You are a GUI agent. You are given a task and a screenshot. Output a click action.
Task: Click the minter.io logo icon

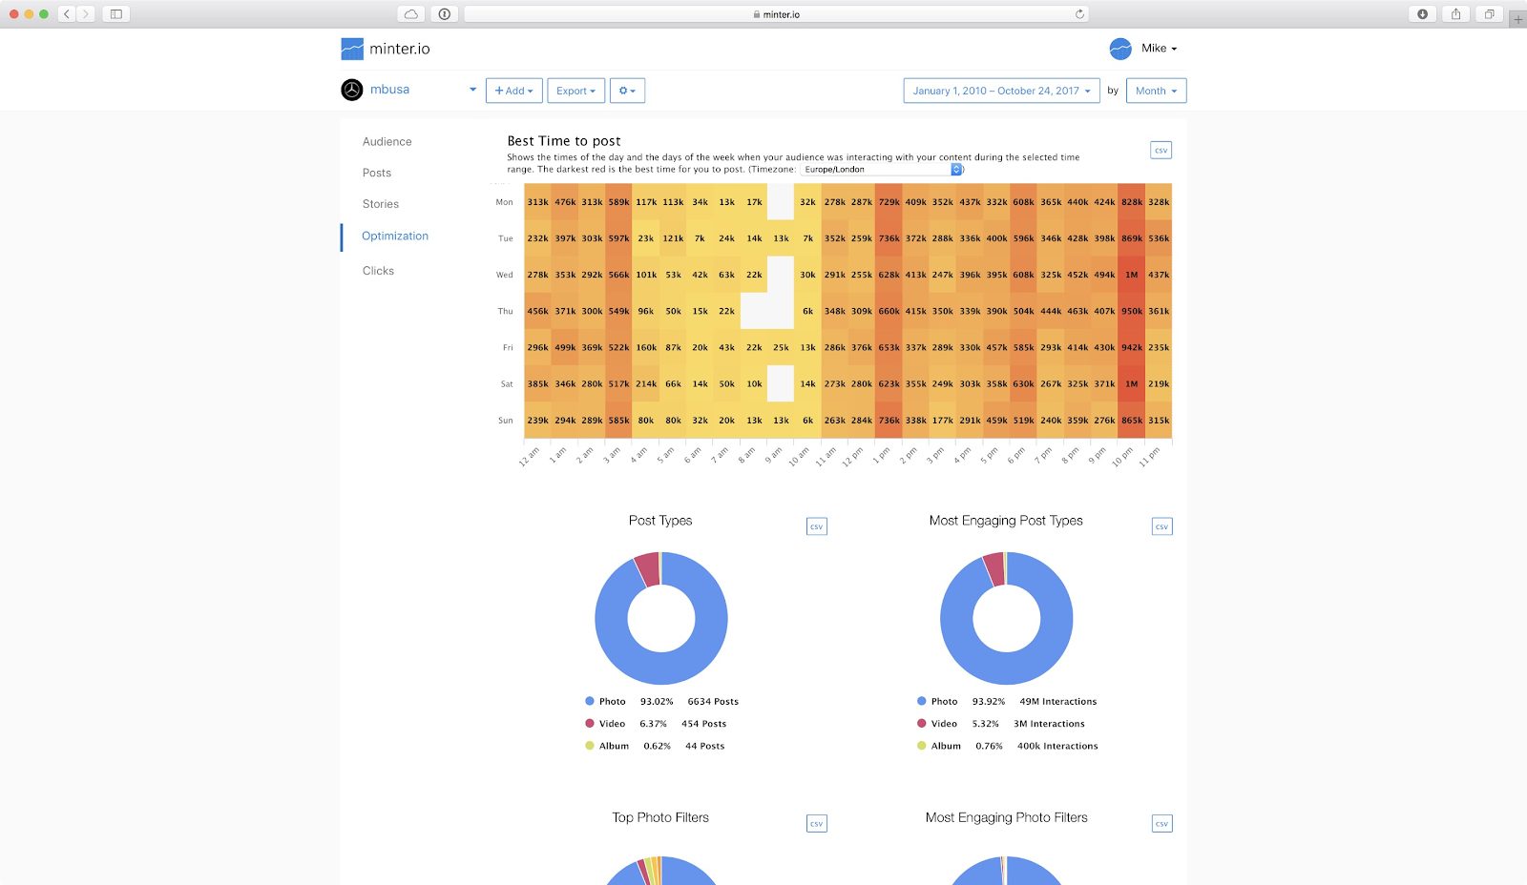click(352, 49)
